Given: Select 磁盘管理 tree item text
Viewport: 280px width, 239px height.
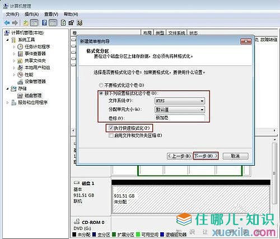Looking at the screenshot, I should click(x=33, y=96).
